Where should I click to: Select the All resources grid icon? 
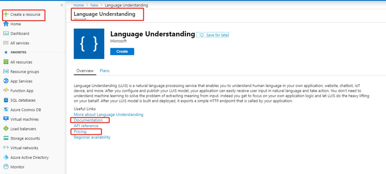(x=6, y=62)
